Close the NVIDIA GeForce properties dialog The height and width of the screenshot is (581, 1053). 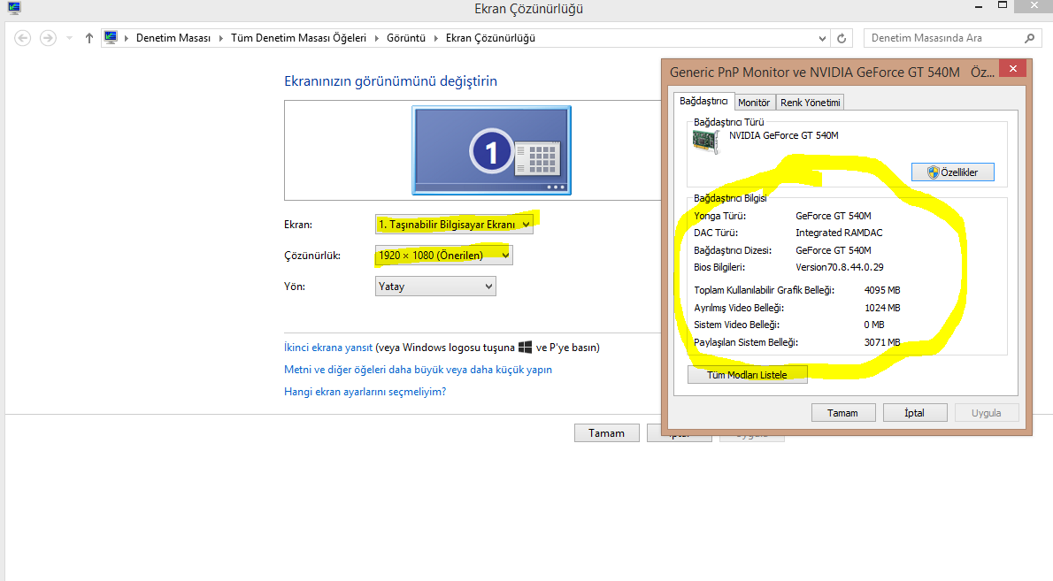[x=1012, y=68]
